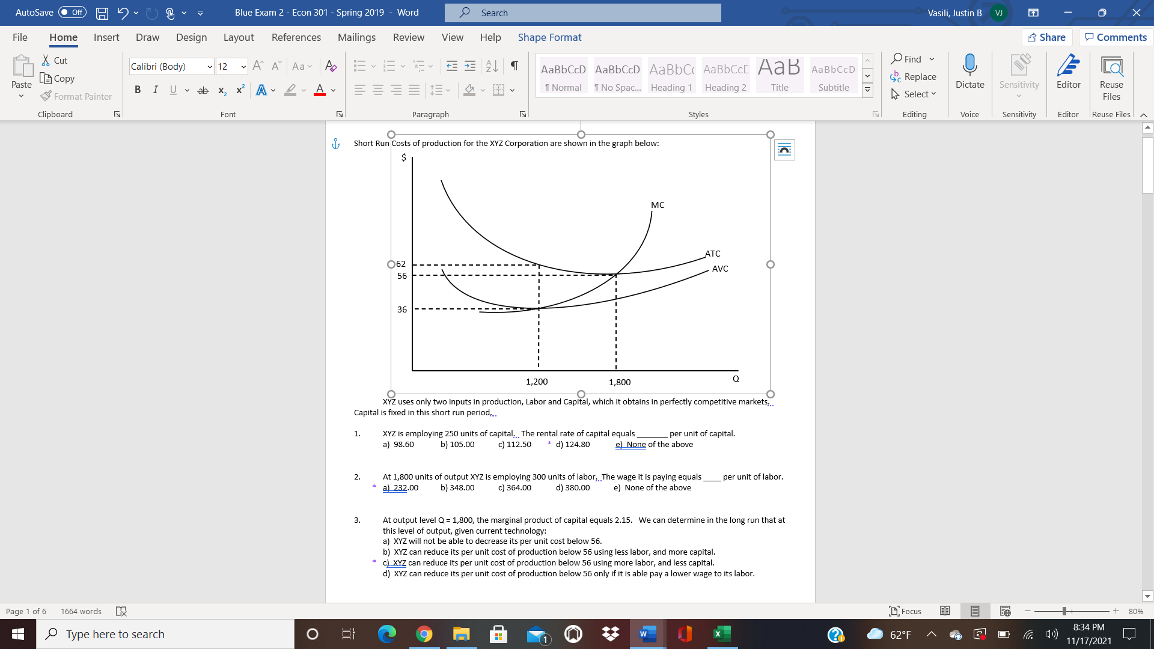Image resolution: width=1154 pixels, height=649 pixels.
Task: Open the font name dropdown
Action: [x=209, y=66]
